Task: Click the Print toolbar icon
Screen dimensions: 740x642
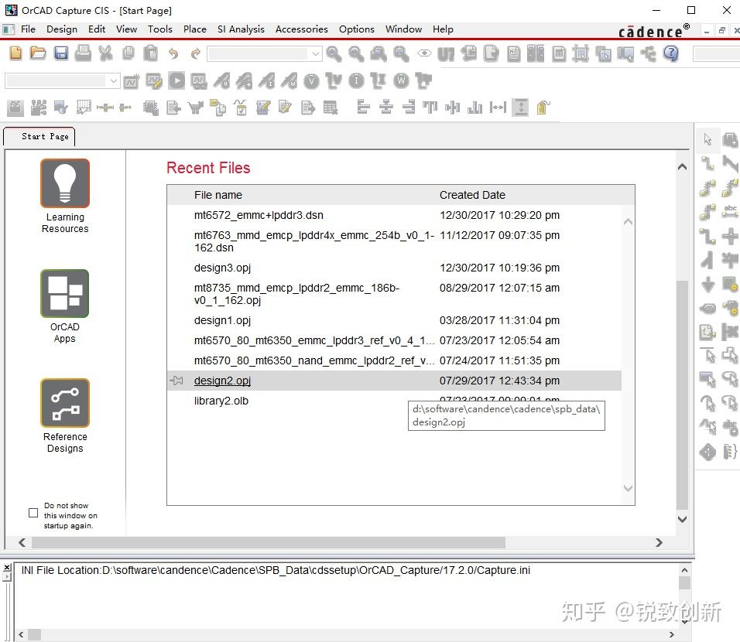Action: pos(82,53)
